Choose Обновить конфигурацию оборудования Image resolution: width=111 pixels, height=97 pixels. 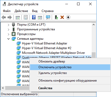70,81
